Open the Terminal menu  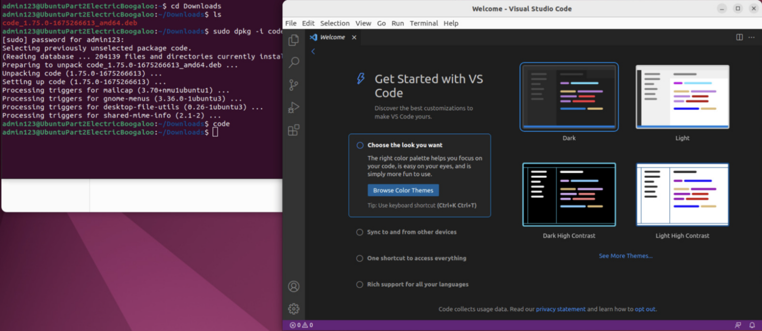click(x=424, y=23)
